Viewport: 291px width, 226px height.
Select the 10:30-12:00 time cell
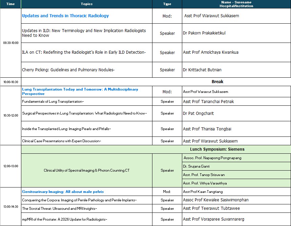click(x=11, y=115)
